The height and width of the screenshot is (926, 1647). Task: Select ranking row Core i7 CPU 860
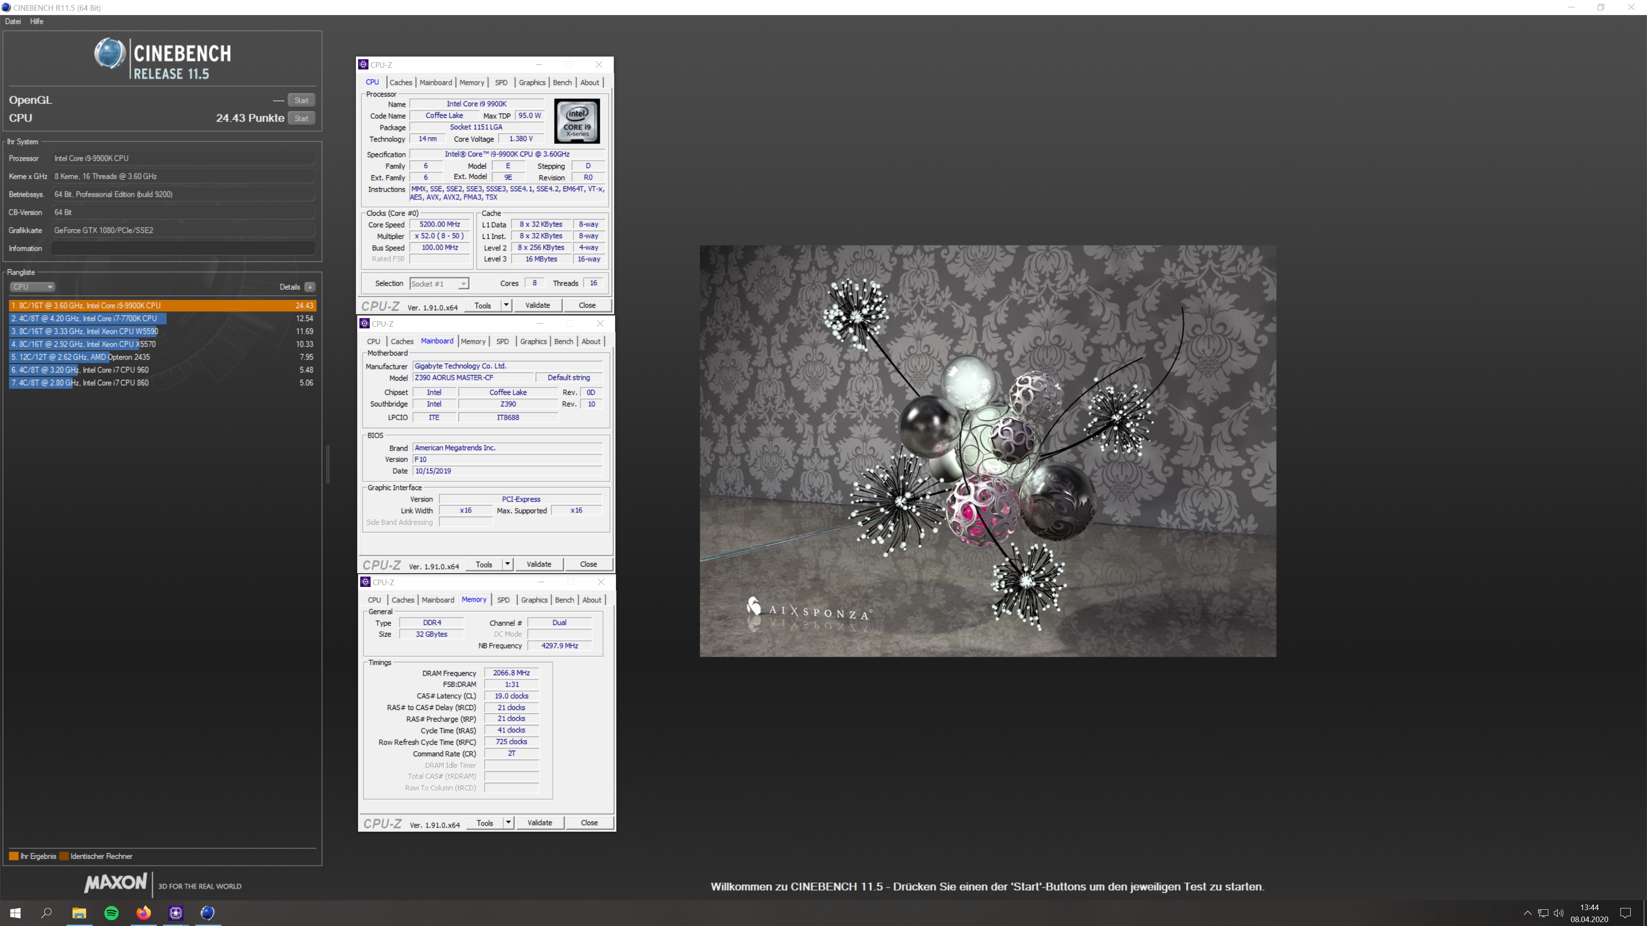click(163, 382)
